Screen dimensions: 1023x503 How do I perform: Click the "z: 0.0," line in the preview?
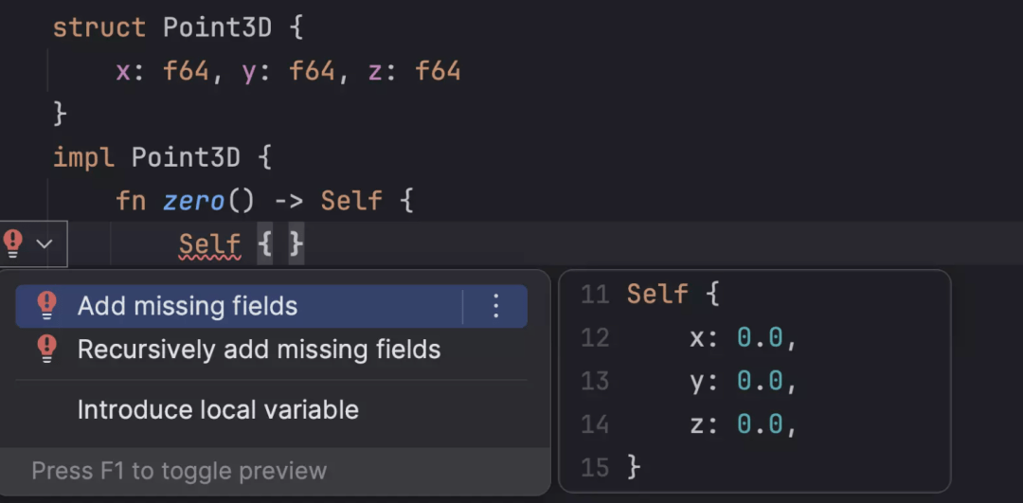coord(744,425)
